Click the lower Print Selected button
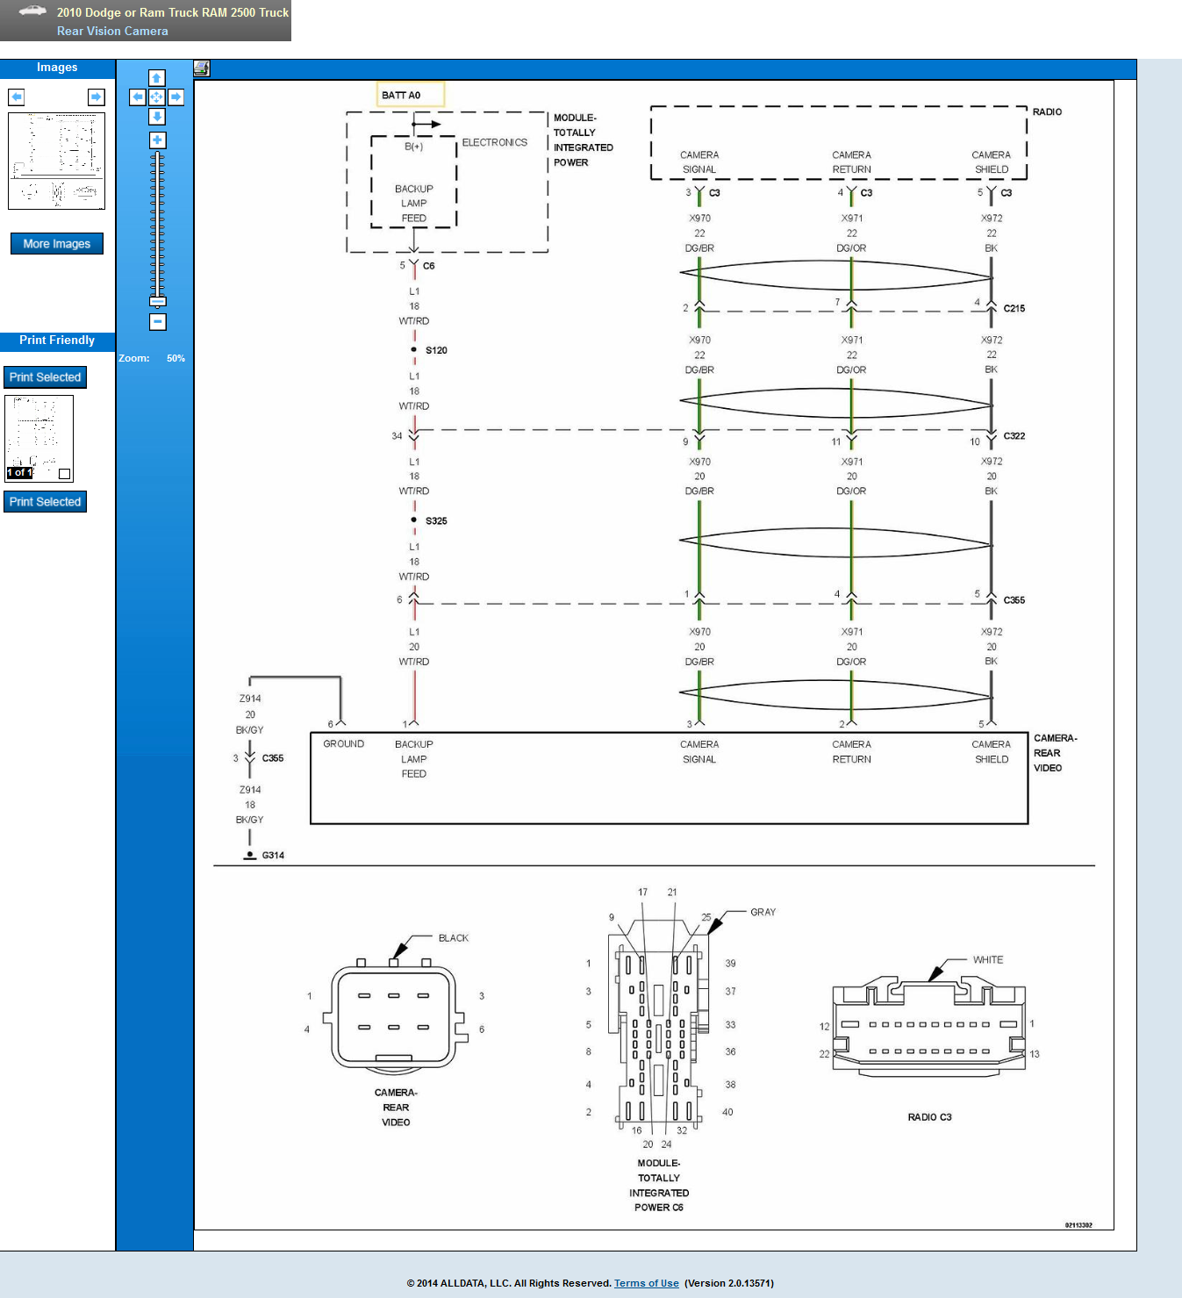The height and width of the screenshot is (1298, 1182). click(45, 502)
